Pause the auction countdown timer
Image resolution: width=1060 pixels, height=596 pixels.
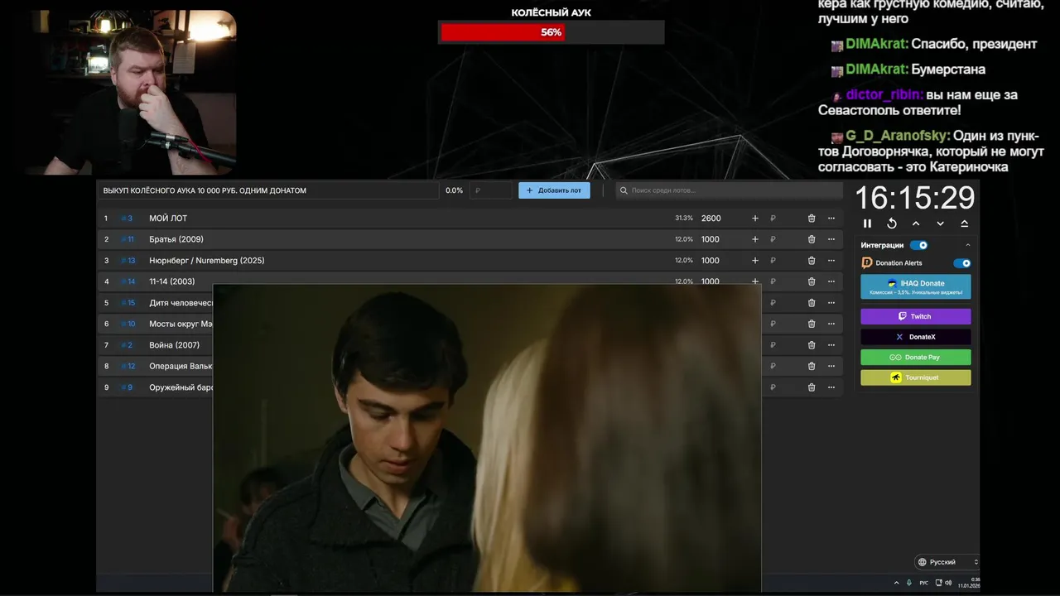[867, 223]
